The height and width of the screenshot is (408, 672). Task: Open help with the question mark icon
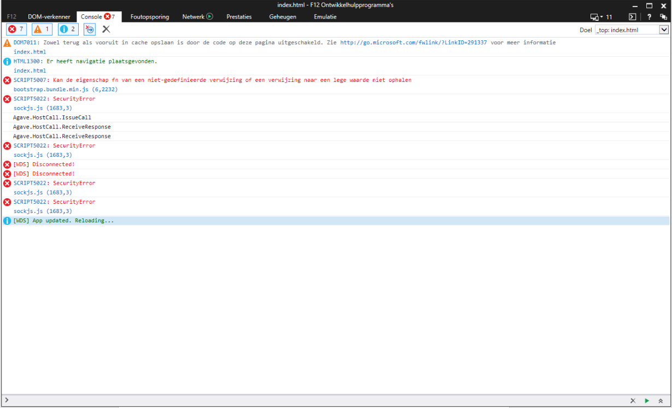click(x=649, y=17)
